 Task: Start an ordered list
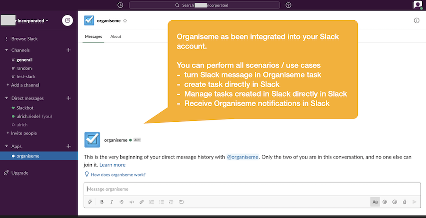pos(151,202)
